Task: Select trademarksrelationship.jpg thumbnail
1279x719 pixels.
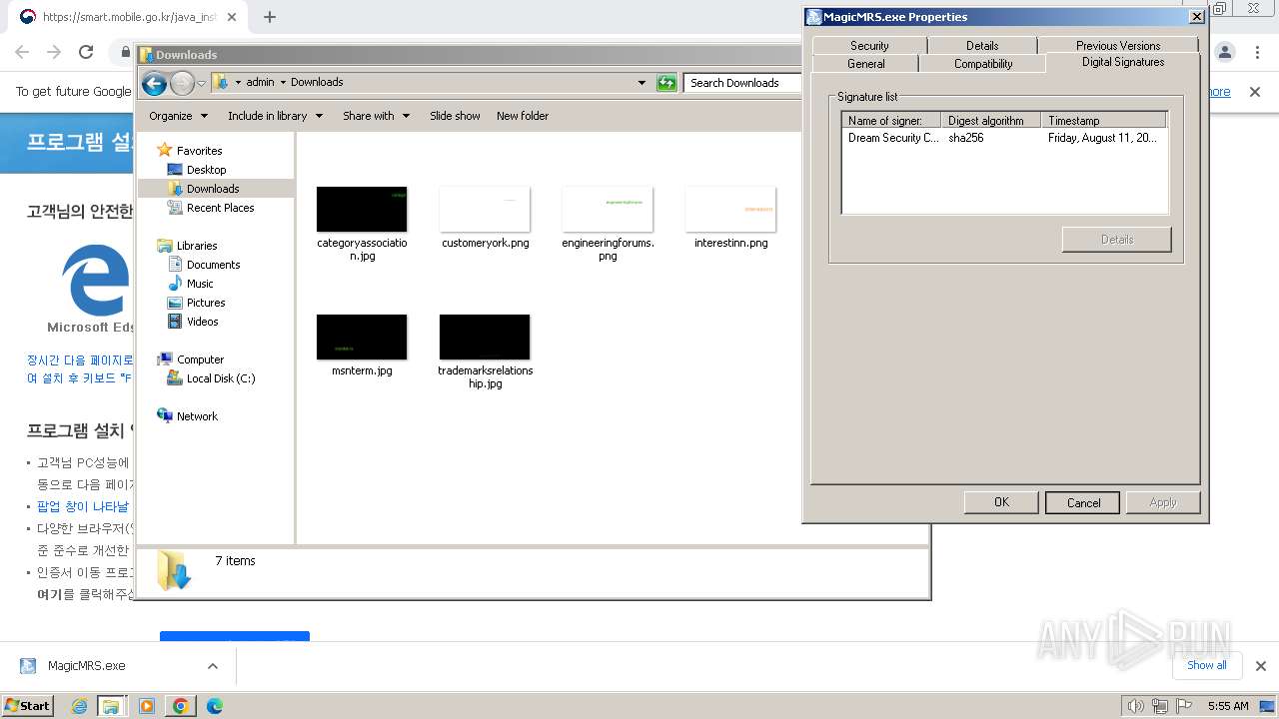Action: tap(485, 338)
